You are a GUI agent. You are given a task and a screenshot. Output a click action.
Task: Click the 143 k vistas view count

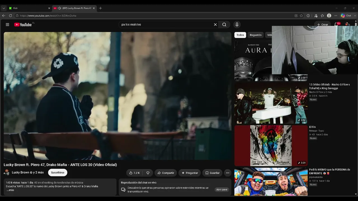coord(13,183)
